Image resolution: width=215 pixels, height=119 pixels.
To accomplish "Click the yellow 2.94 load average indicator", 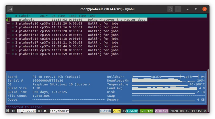I will point(117,111).
